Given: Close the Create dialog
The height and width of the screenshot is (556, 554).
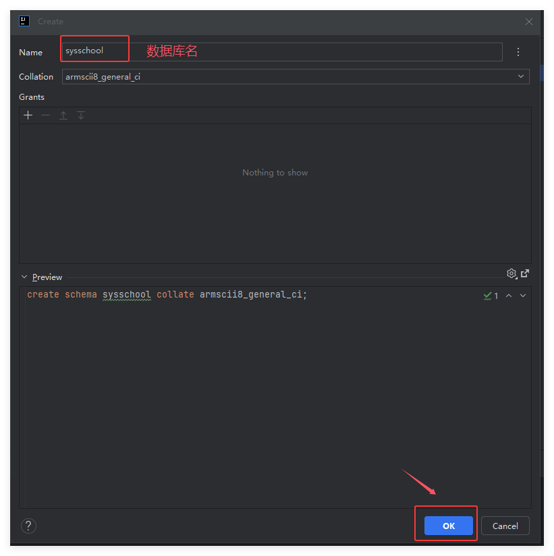Looking at the screenshot, I should (x=529, y=22).
